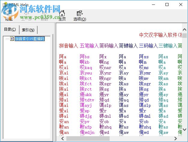Click the 五笔输入 column heading
The image size is (188, 142).
coord(89,46)
